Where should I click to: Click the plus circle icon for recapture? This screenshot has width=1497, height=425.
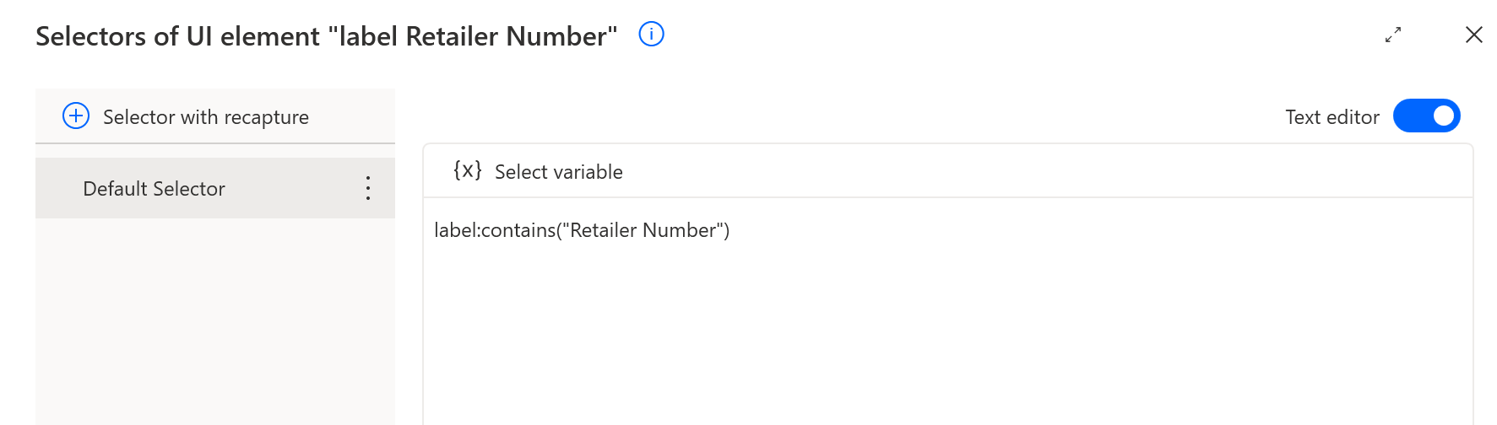click(76, 116)
